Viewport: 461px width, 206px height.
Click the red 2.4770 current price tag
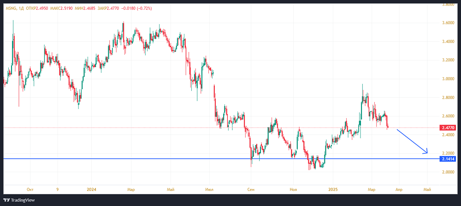click(448, 127)
